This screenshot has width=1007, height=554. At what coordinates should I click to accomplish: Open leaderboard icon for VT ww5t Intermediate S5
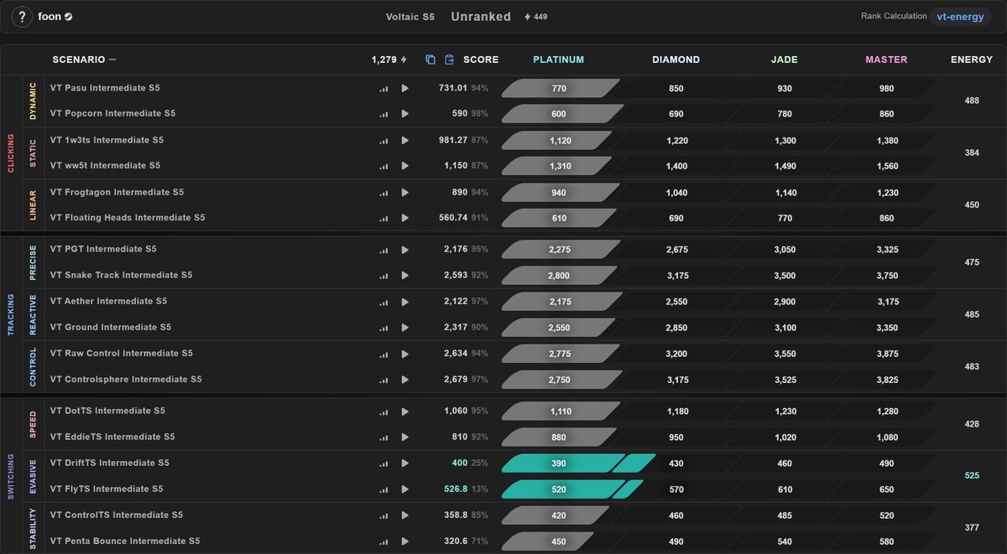click(x=384, y=166)
